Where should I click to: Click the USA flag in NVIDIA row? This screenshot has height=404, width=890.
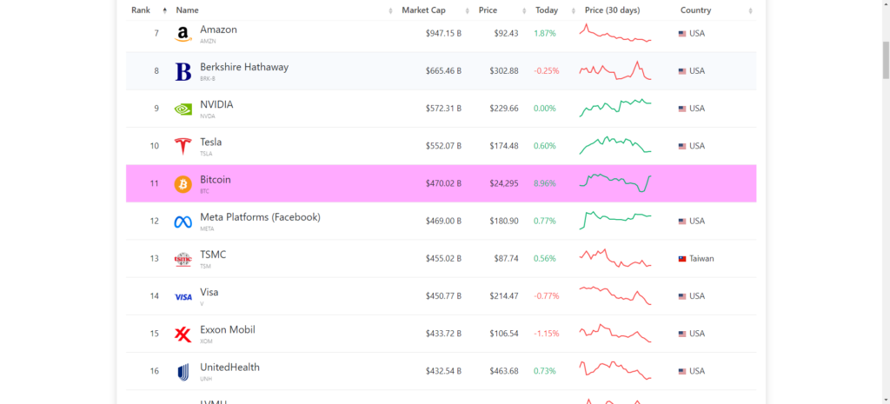[x=682, y=109]
